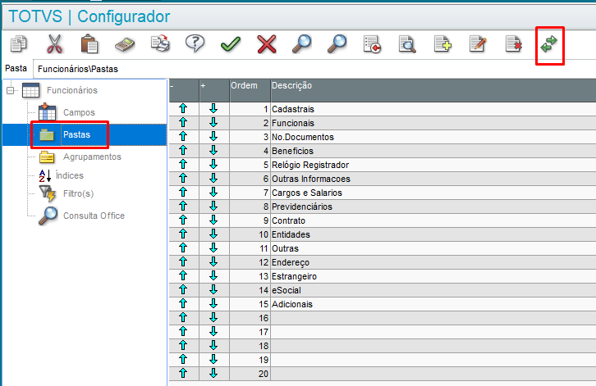This screenshot has width=596, height=386.
Task: Move Beneficios row down with arrow
Action: tap(213, 151)
